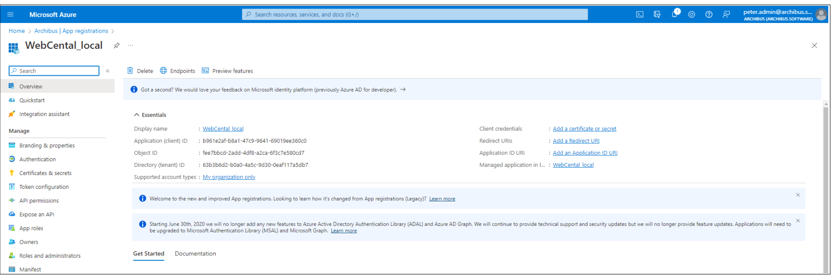Viewport: 835px width, 279px height.
Task: Open the more options ellipsis beside the title
Action: (130, 46)
